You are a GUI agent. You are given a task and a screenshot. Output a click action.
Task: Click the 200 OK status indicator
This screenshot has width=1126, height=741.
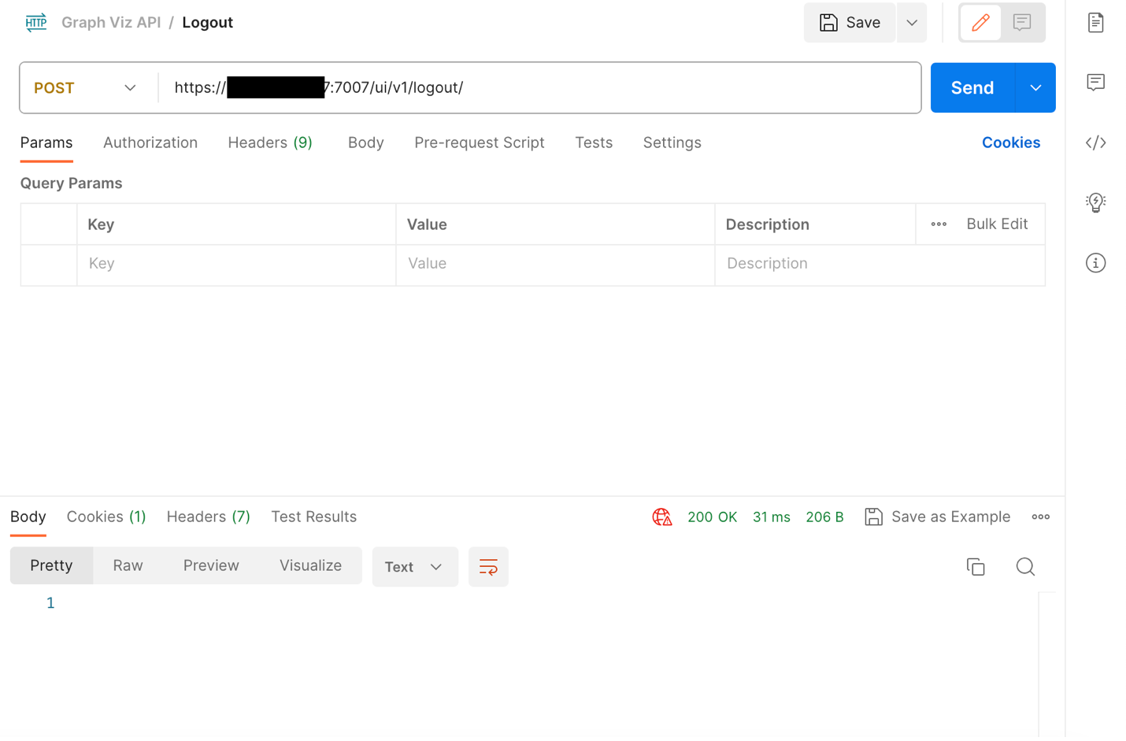click(712, 517)
